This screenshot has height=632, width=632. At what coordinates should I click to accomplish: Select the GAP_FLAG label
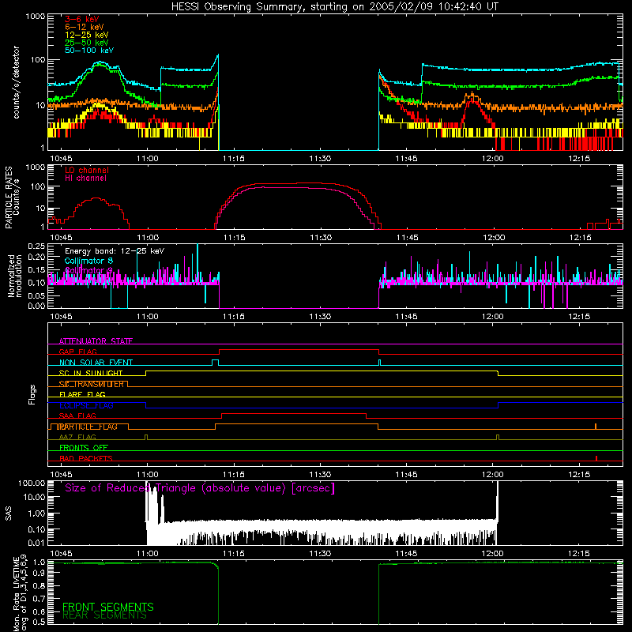(77, 352)
